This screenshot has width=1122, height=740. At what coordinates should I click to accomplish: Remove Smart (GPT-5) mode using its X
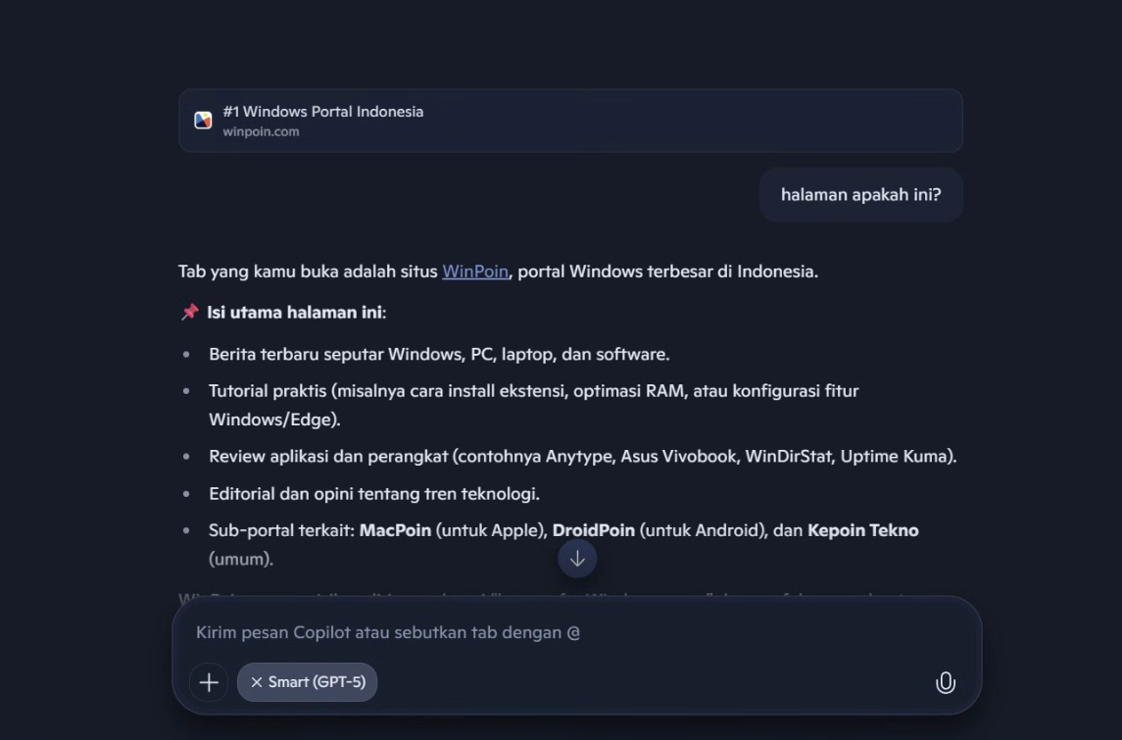[257, 682]
